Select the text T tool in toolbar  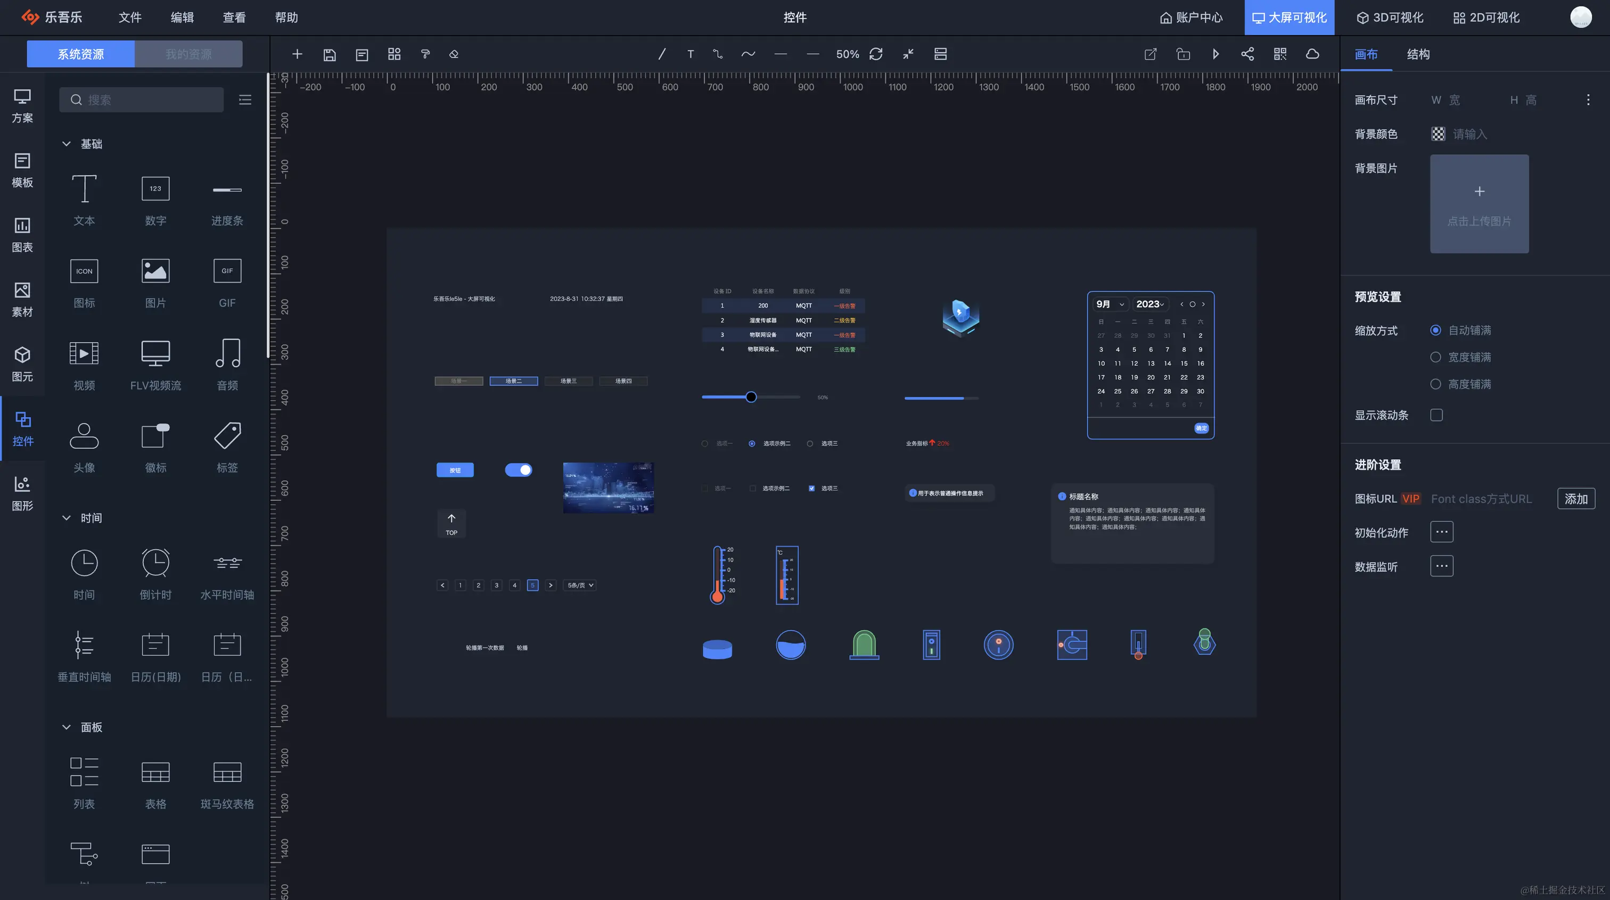pos(690,54)
